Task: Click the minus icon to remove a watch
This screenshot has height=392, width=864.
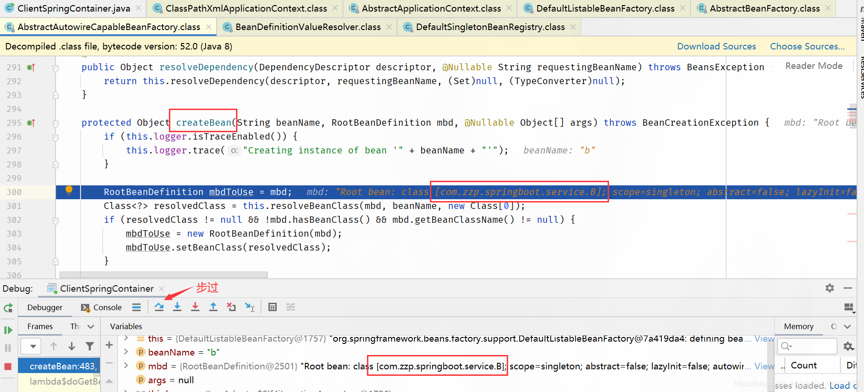Action: (x=109, y=363)
